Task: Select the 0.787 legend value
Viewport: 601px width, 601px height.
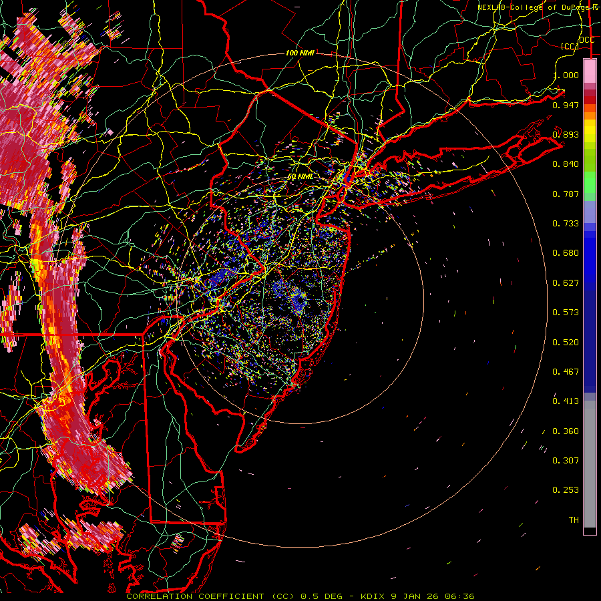Action: click(x=566, y=194)
